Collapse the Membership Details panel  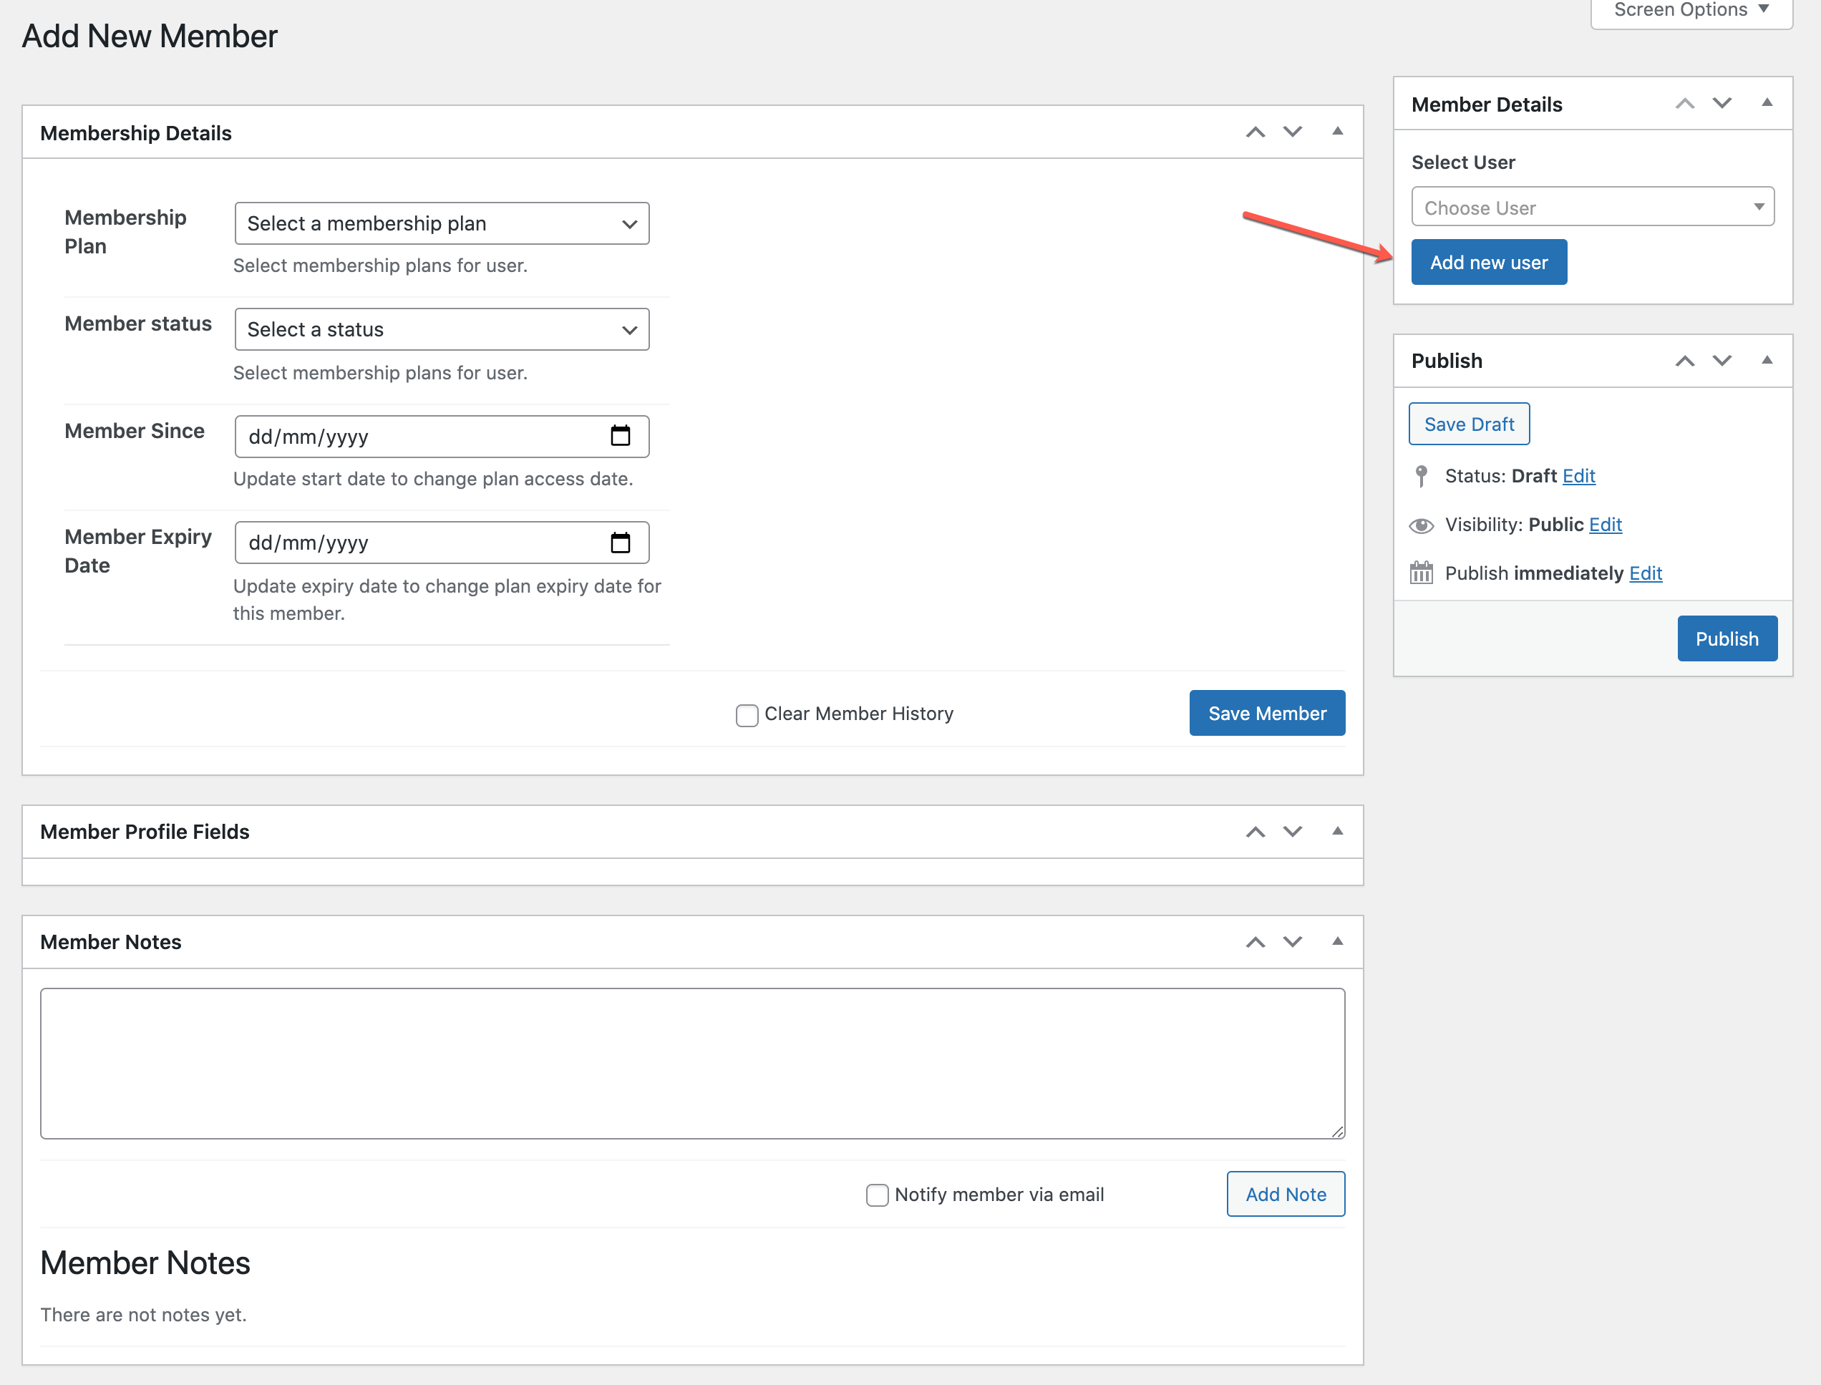click(x=1337, y=132)
